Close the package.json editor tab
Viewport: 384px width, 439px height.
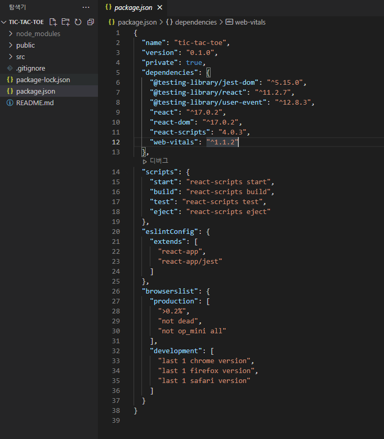160,7
